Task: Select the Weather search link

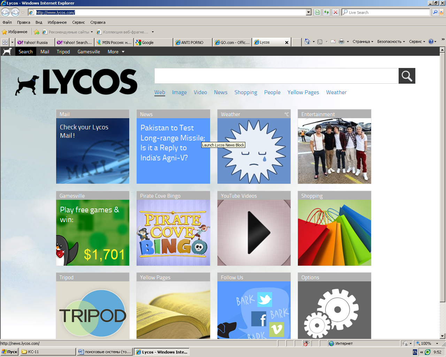Action: coord(336,92)
